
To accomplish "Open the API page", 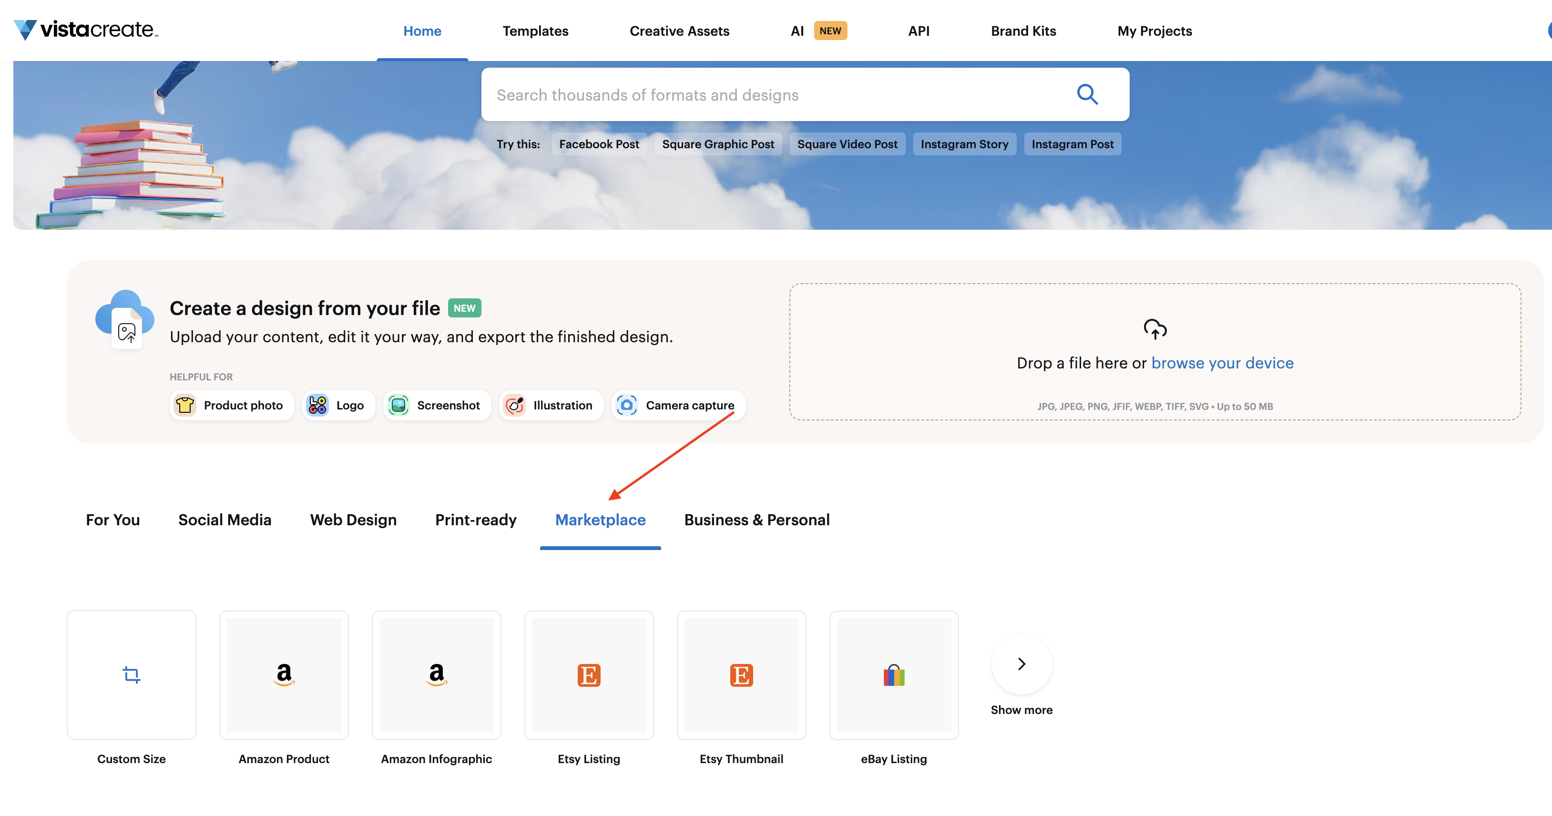I will 919,31.
